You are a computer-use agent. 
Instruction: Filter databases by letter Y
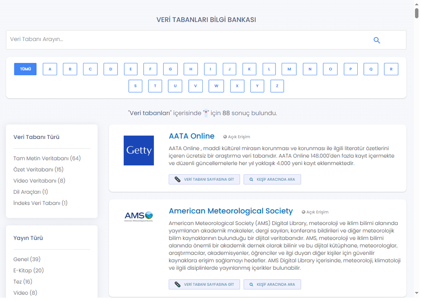tap(257, 86)
